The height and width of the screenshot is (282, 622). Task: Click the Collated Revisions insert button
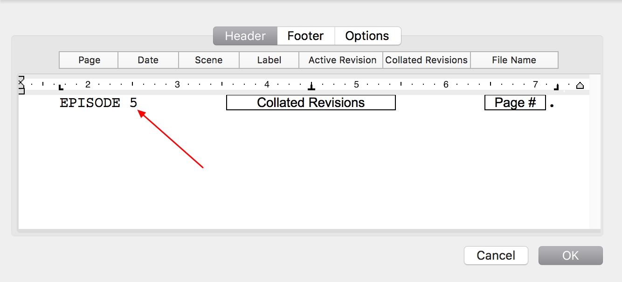tap(426, 60)
